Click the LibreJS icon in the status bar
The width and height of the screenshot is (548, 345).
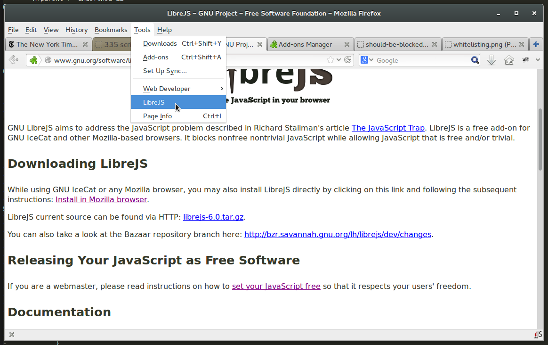[538, 335]
